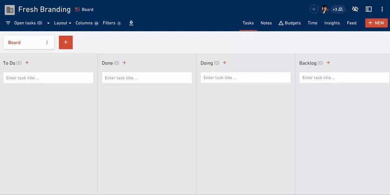Click the Fresh Branding project title

click(x=44, y=9)
